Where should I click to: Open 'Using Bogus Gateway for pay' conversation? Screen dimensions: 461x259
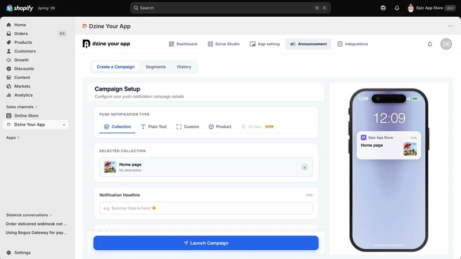point(36,233)
